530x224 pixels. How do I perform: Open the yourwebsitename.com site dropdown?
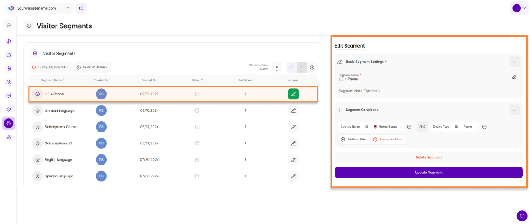(40, 8)
